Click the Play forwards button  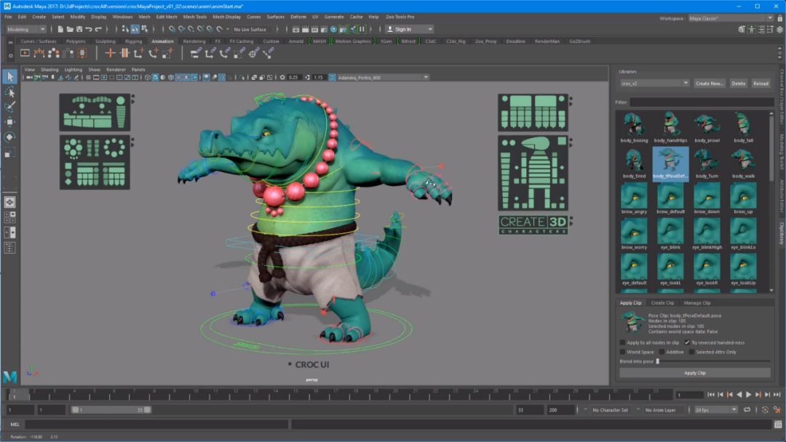click(748, 395)
